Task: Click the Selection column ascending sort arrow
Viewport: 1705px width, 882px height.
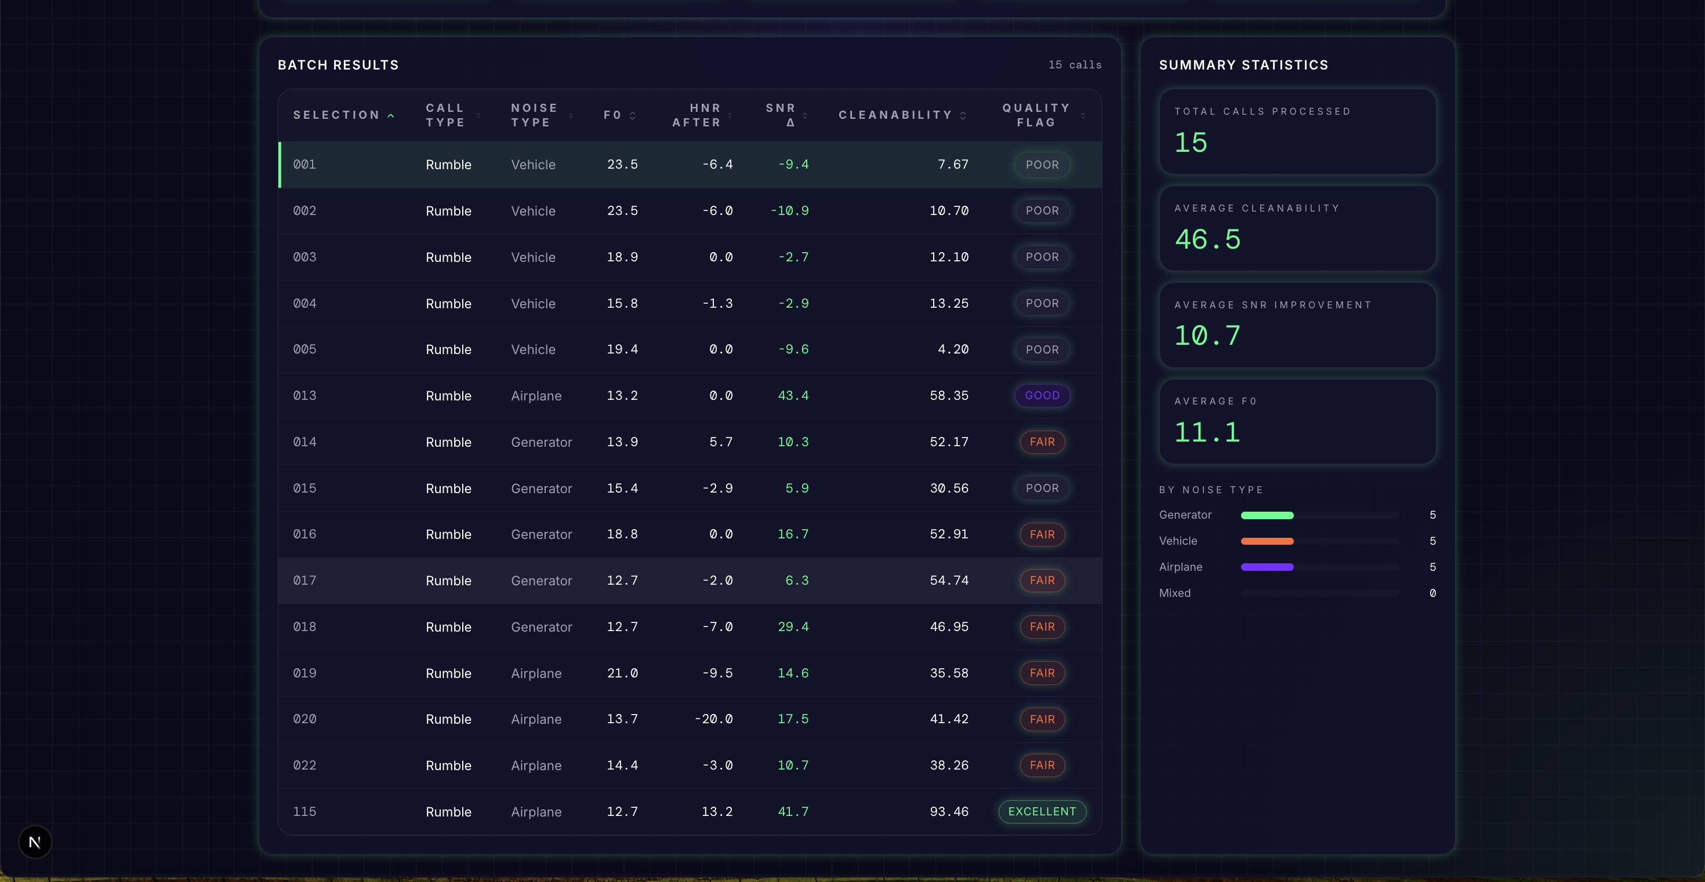Action: tap(391, 116)
